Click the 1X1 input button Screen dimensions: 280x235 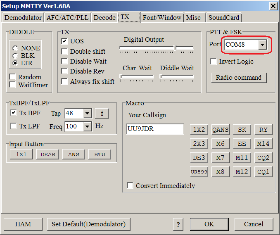coord(21,154)
